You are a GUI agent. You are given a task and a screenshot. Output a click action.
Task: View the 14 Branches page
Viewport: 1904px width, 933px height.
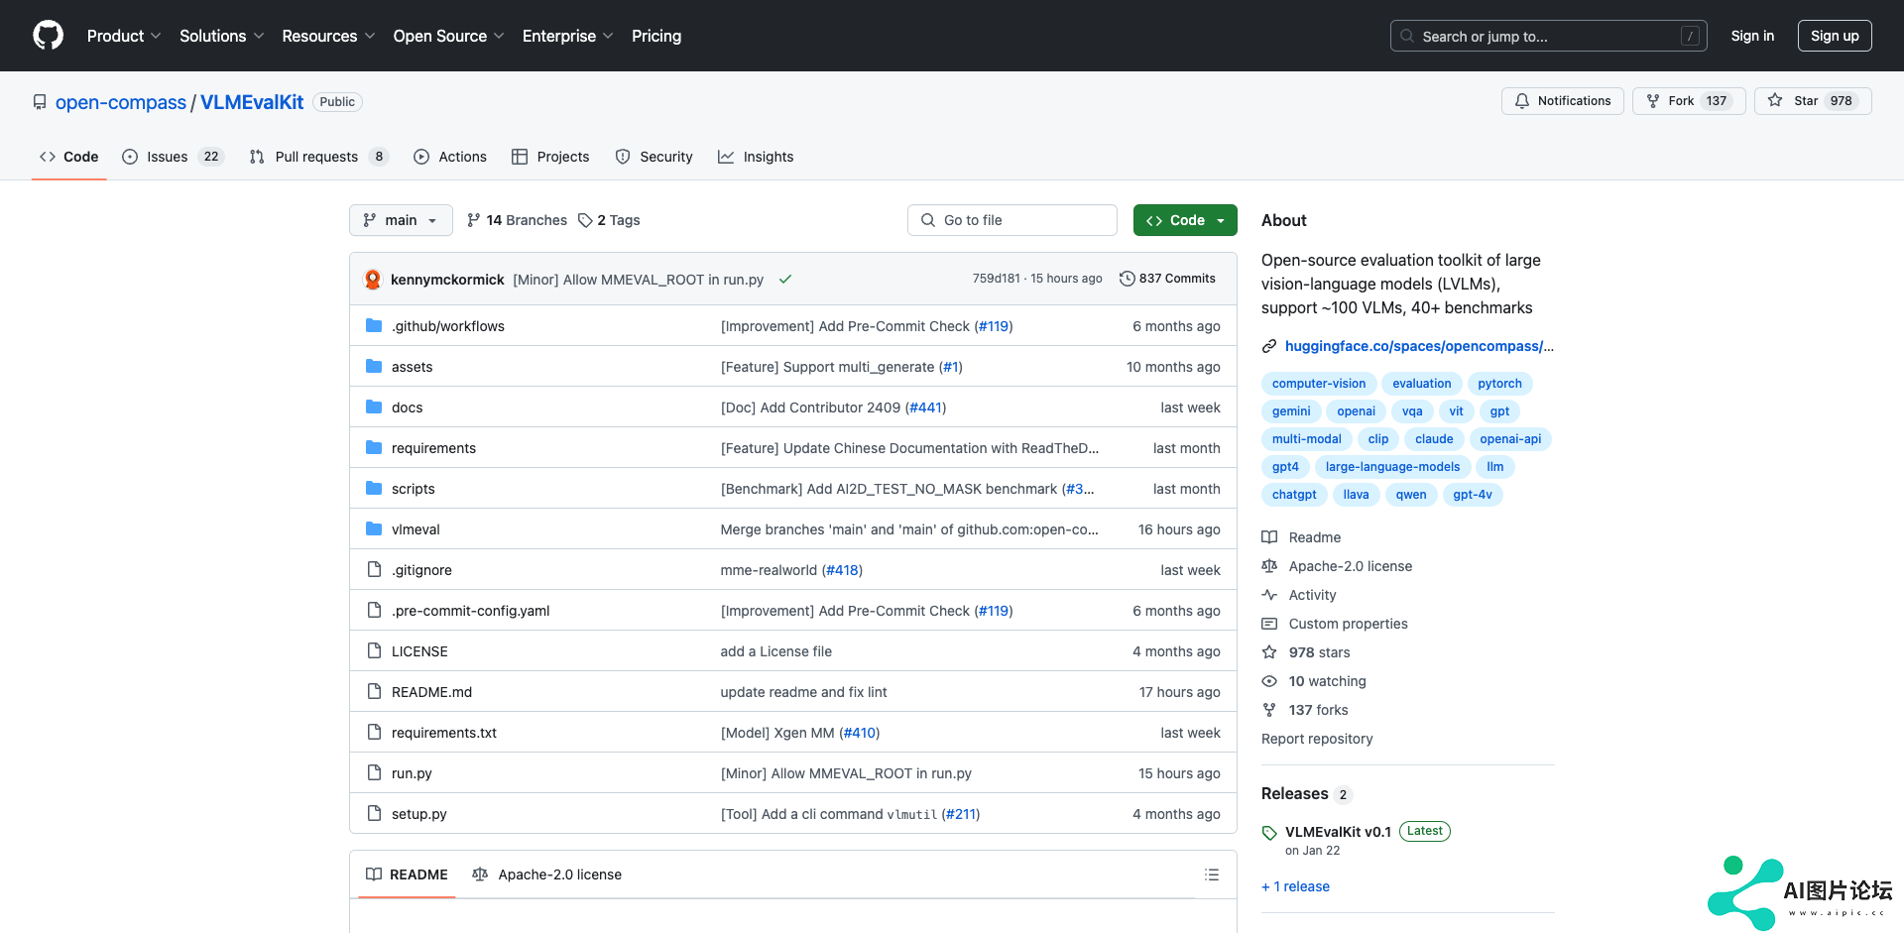[x=517, y=220]
